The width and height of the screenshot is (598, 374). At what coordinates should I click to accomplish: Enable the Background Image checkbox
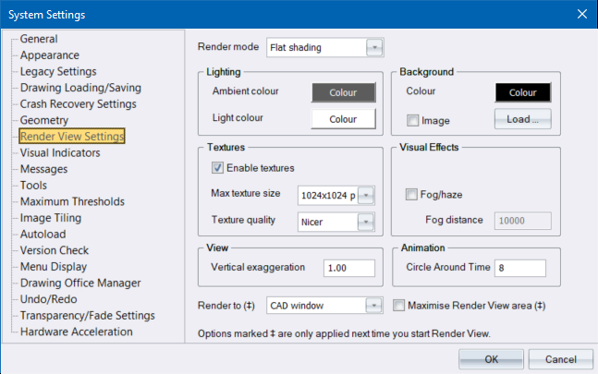click(x=412, y=119)
